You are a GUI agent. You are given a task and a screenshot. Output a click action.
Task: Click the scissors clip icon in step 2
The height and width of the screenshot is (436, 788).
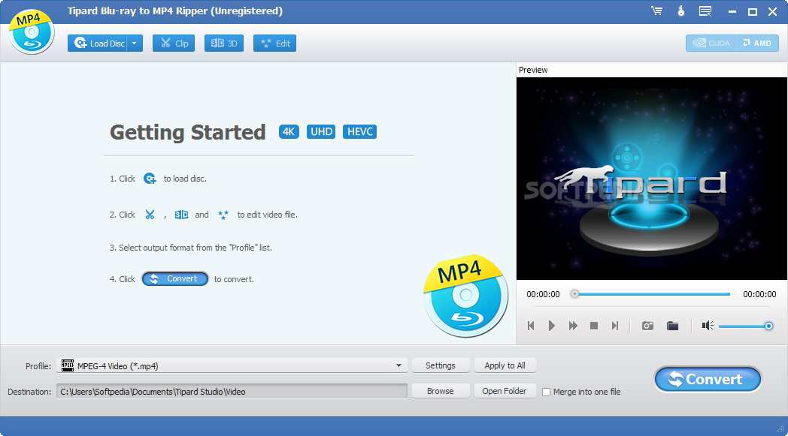150,215
